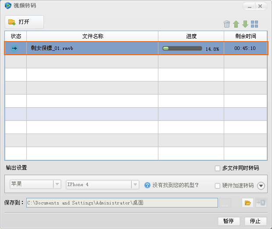Open the 苹果 brand dropdown
Screen dimensions: 272x229
35,185
